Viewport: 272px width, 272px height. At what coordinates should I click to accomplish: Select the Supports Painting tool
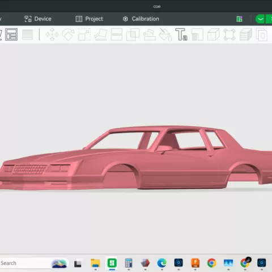tap(150, 35)
